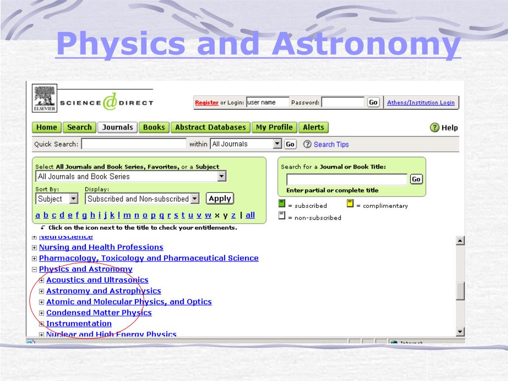Image resolution: width=508 pixels, height=381 pixels.
Task: Click the green subscribed legend icon
Action: (282, 203)
